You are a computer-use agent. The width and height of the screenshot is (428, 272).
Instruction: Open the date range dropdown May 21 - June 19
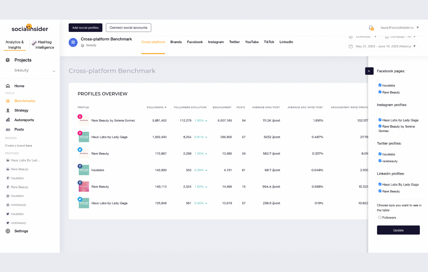(x=382, y=47)
